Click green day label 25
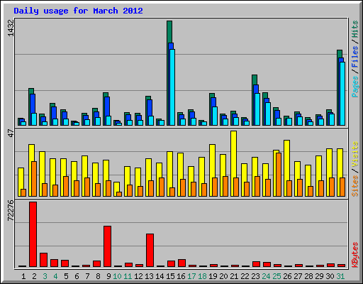The image size is (363, 284). (x=277, y=276)
